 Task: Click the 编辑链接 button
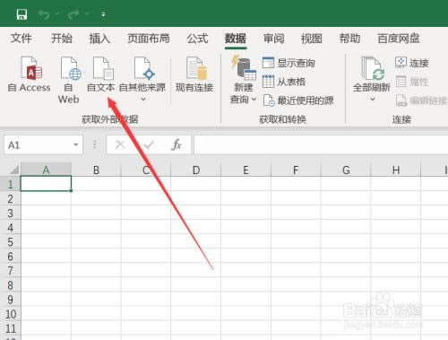[x=421, y=100]
